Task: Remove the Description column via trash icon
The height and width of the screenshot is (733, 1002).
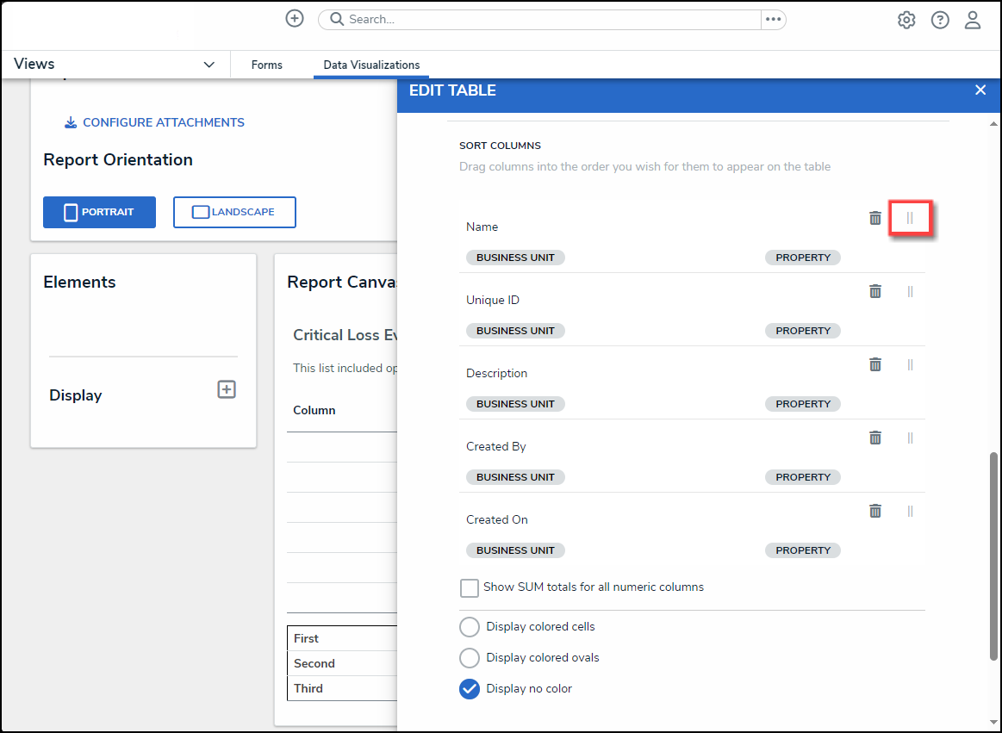Action: pos(874,364)
